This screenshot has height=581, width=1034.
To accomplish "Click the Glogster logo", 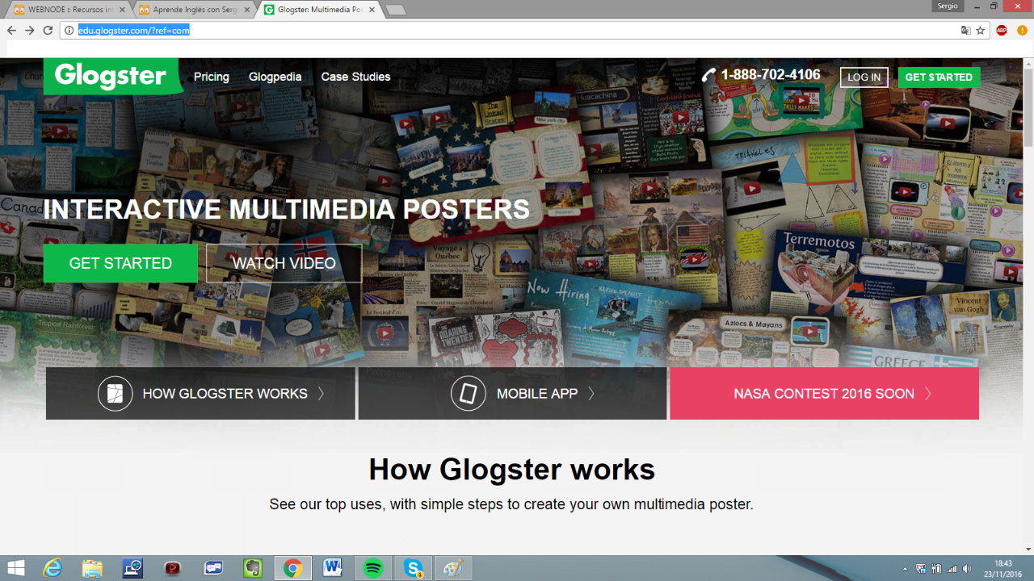I will pos(111,77).
